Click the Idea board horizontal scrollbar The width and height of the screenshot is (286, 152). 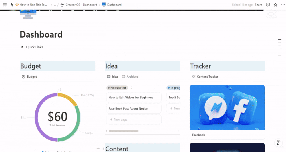pyautogui.click(x=124, y=131)
